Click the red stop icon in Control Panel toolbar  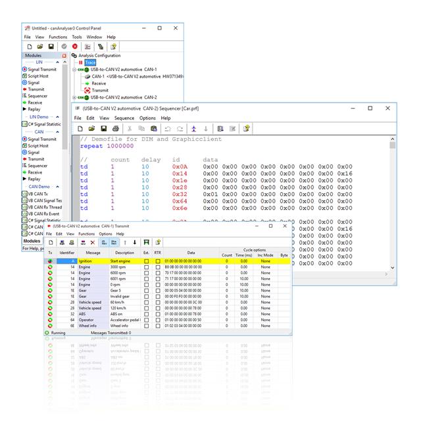coord(75,47)
